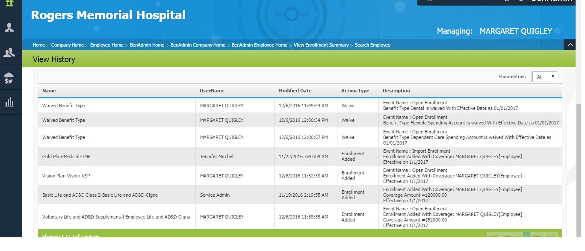The image size is (585, 251).
Task: Sort by Description column header
Action: tap(396, 91)
